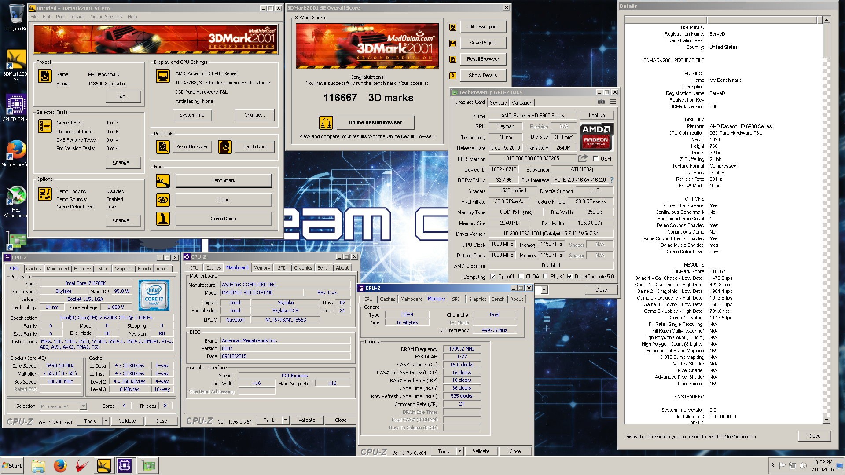Open the GPU selection dropdown at GPU-Z bottom

tap(544, 290)
